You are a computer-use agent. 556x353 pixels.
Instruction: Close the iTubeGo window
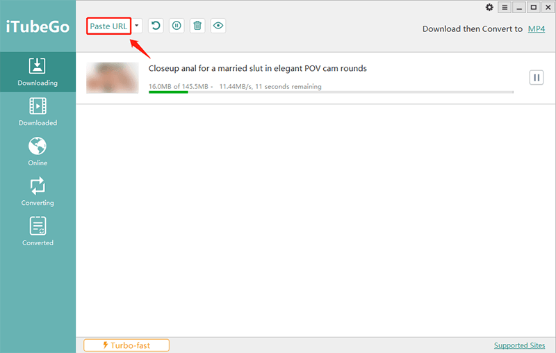(548, 8)
